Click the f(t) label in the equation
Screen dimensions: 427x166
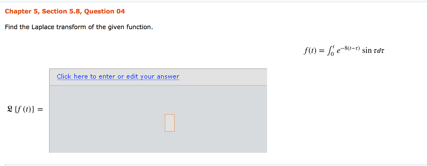tap(310, 51)
